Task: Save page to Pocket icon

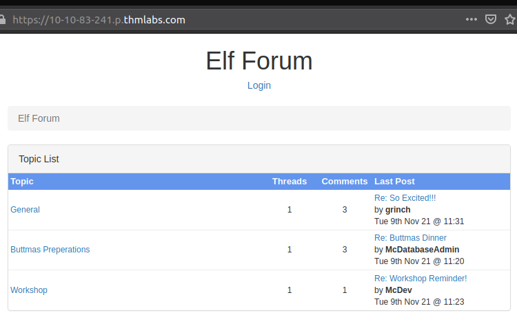Action: (x=491, y=19)
